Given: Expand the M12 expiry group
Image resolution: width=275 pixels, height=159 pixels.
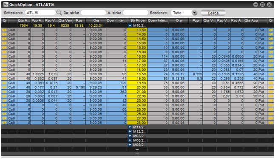Looking at the screenshot, I should [x=130, y=132].
